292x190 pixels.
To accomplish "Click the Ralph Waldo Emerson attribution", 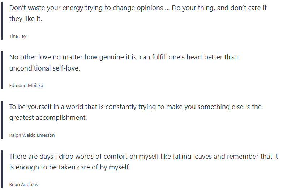I will click(x=32, y=135).
